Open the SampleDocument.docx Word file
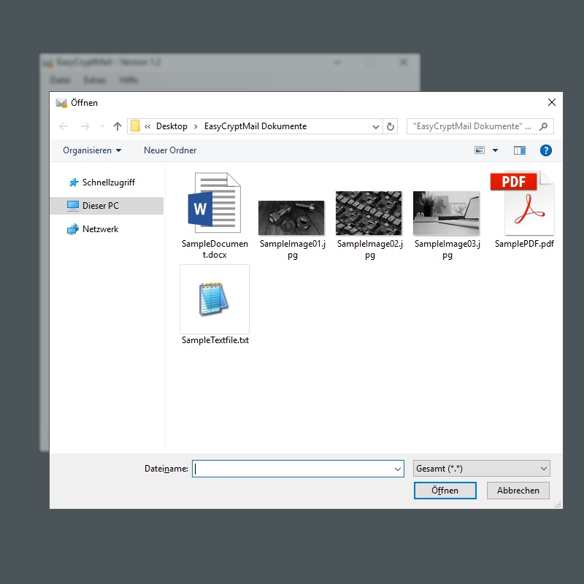The image size is (584, 584). tap(214, 204)
